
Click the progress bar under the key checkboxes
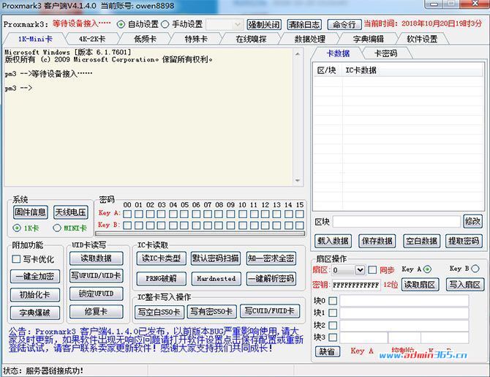200,234
